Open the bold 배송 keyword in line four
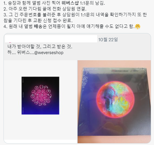Viewport: 154px width, 145px height. point(38,26)
